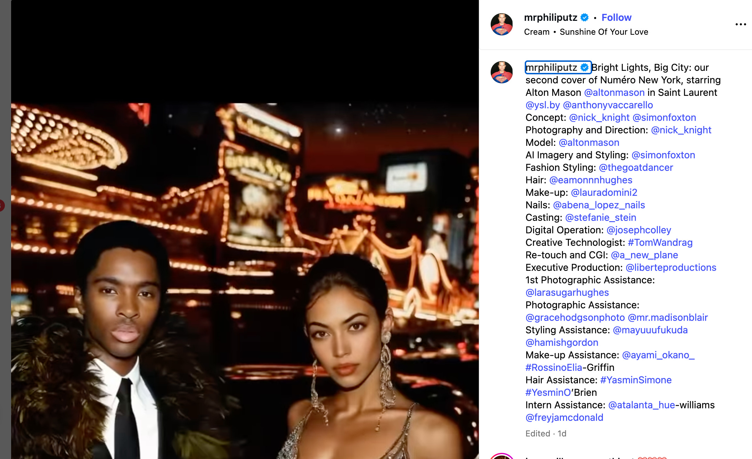Open @simonfoxton AI Imagery credit
This screenshot has width=752, height=459.
[x=663, y=155]
